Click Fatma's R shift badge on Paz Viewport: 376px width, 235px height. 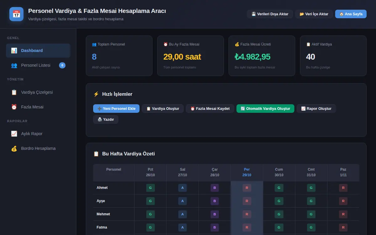343,227
